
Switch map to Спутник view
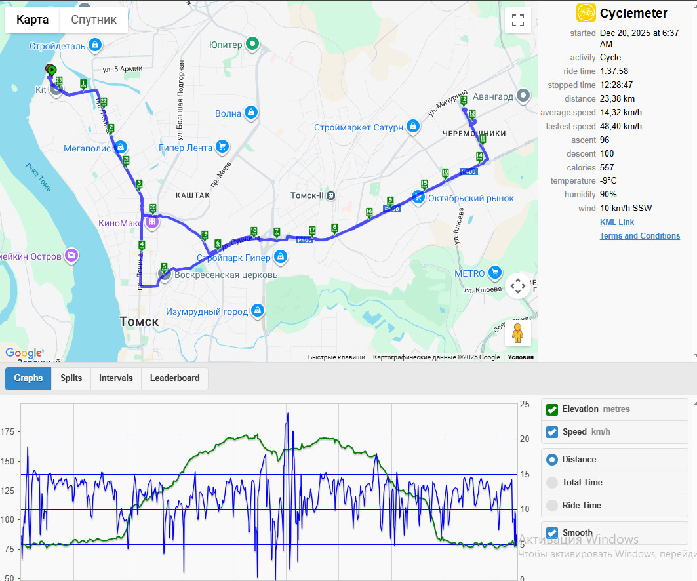[94, 20]
